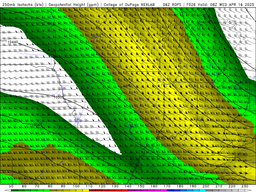
Task: Click the 160 value on the color scale
Action: pyautogui.click(x=154, y=186)
